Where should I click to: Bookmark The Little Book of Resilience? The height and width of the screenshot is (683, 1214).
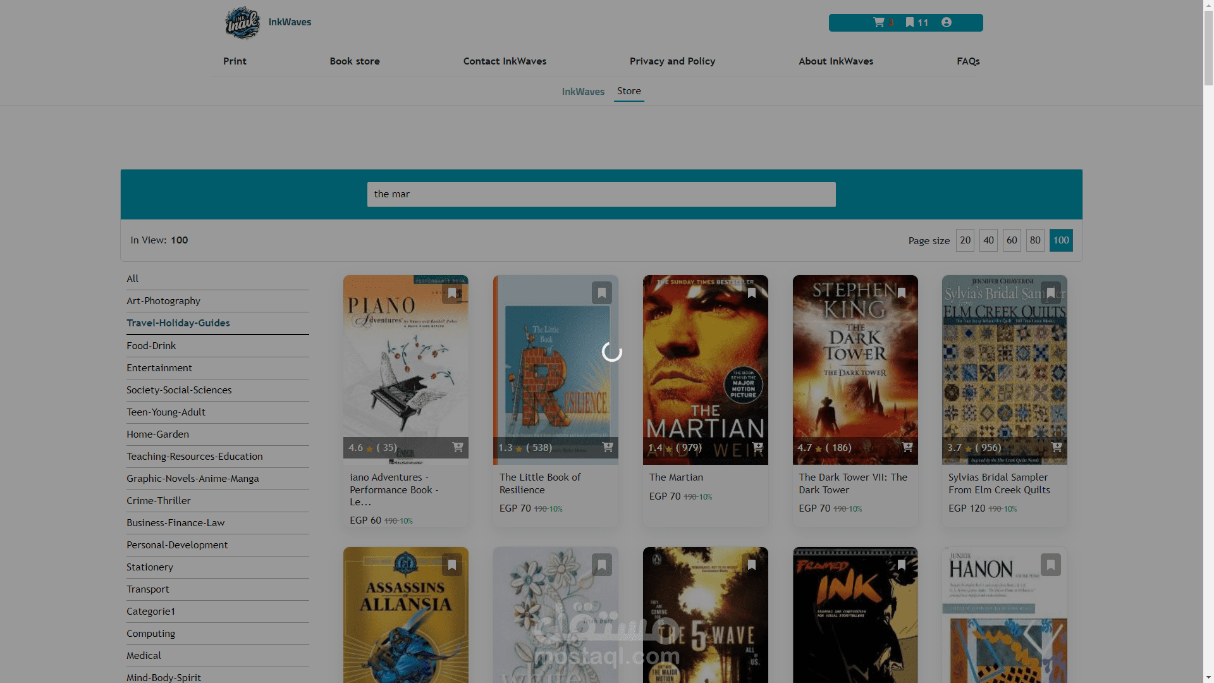602,293
